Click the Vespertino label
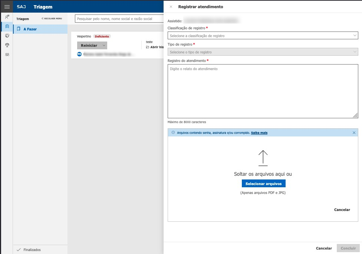Image resolution: width=362 pixels, height=254 pixels. coord(84,36)
